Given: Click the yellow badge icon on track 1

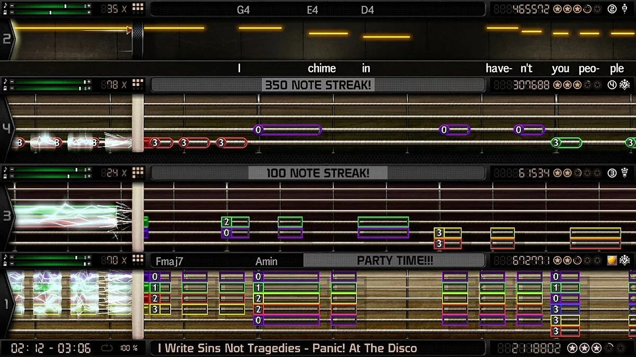Looking at the screenshot, I should [612, 260].
